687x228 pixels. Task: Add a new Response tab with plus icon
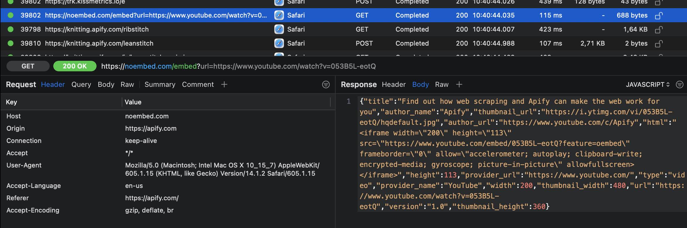pyautogui.click(x=459, y=84)
